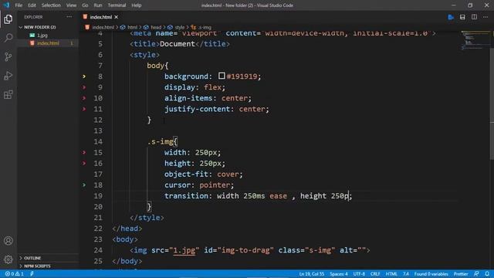The image size is (494, 278).
Task: Click UTF-8 encoding in status bar
Action: (359, 274)
